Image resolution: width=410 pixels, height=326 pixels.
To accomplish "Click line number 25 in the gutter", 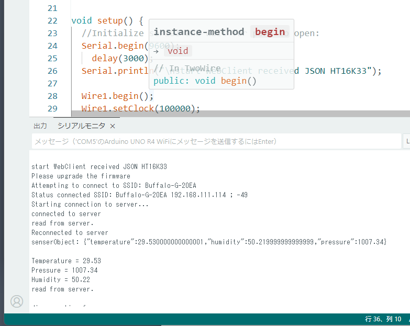I will (52, 58).
